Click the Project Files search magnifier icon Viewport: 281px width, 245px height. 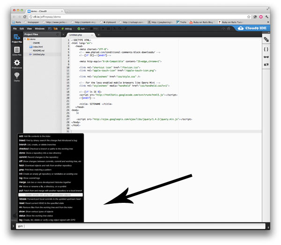coord(58,34)
